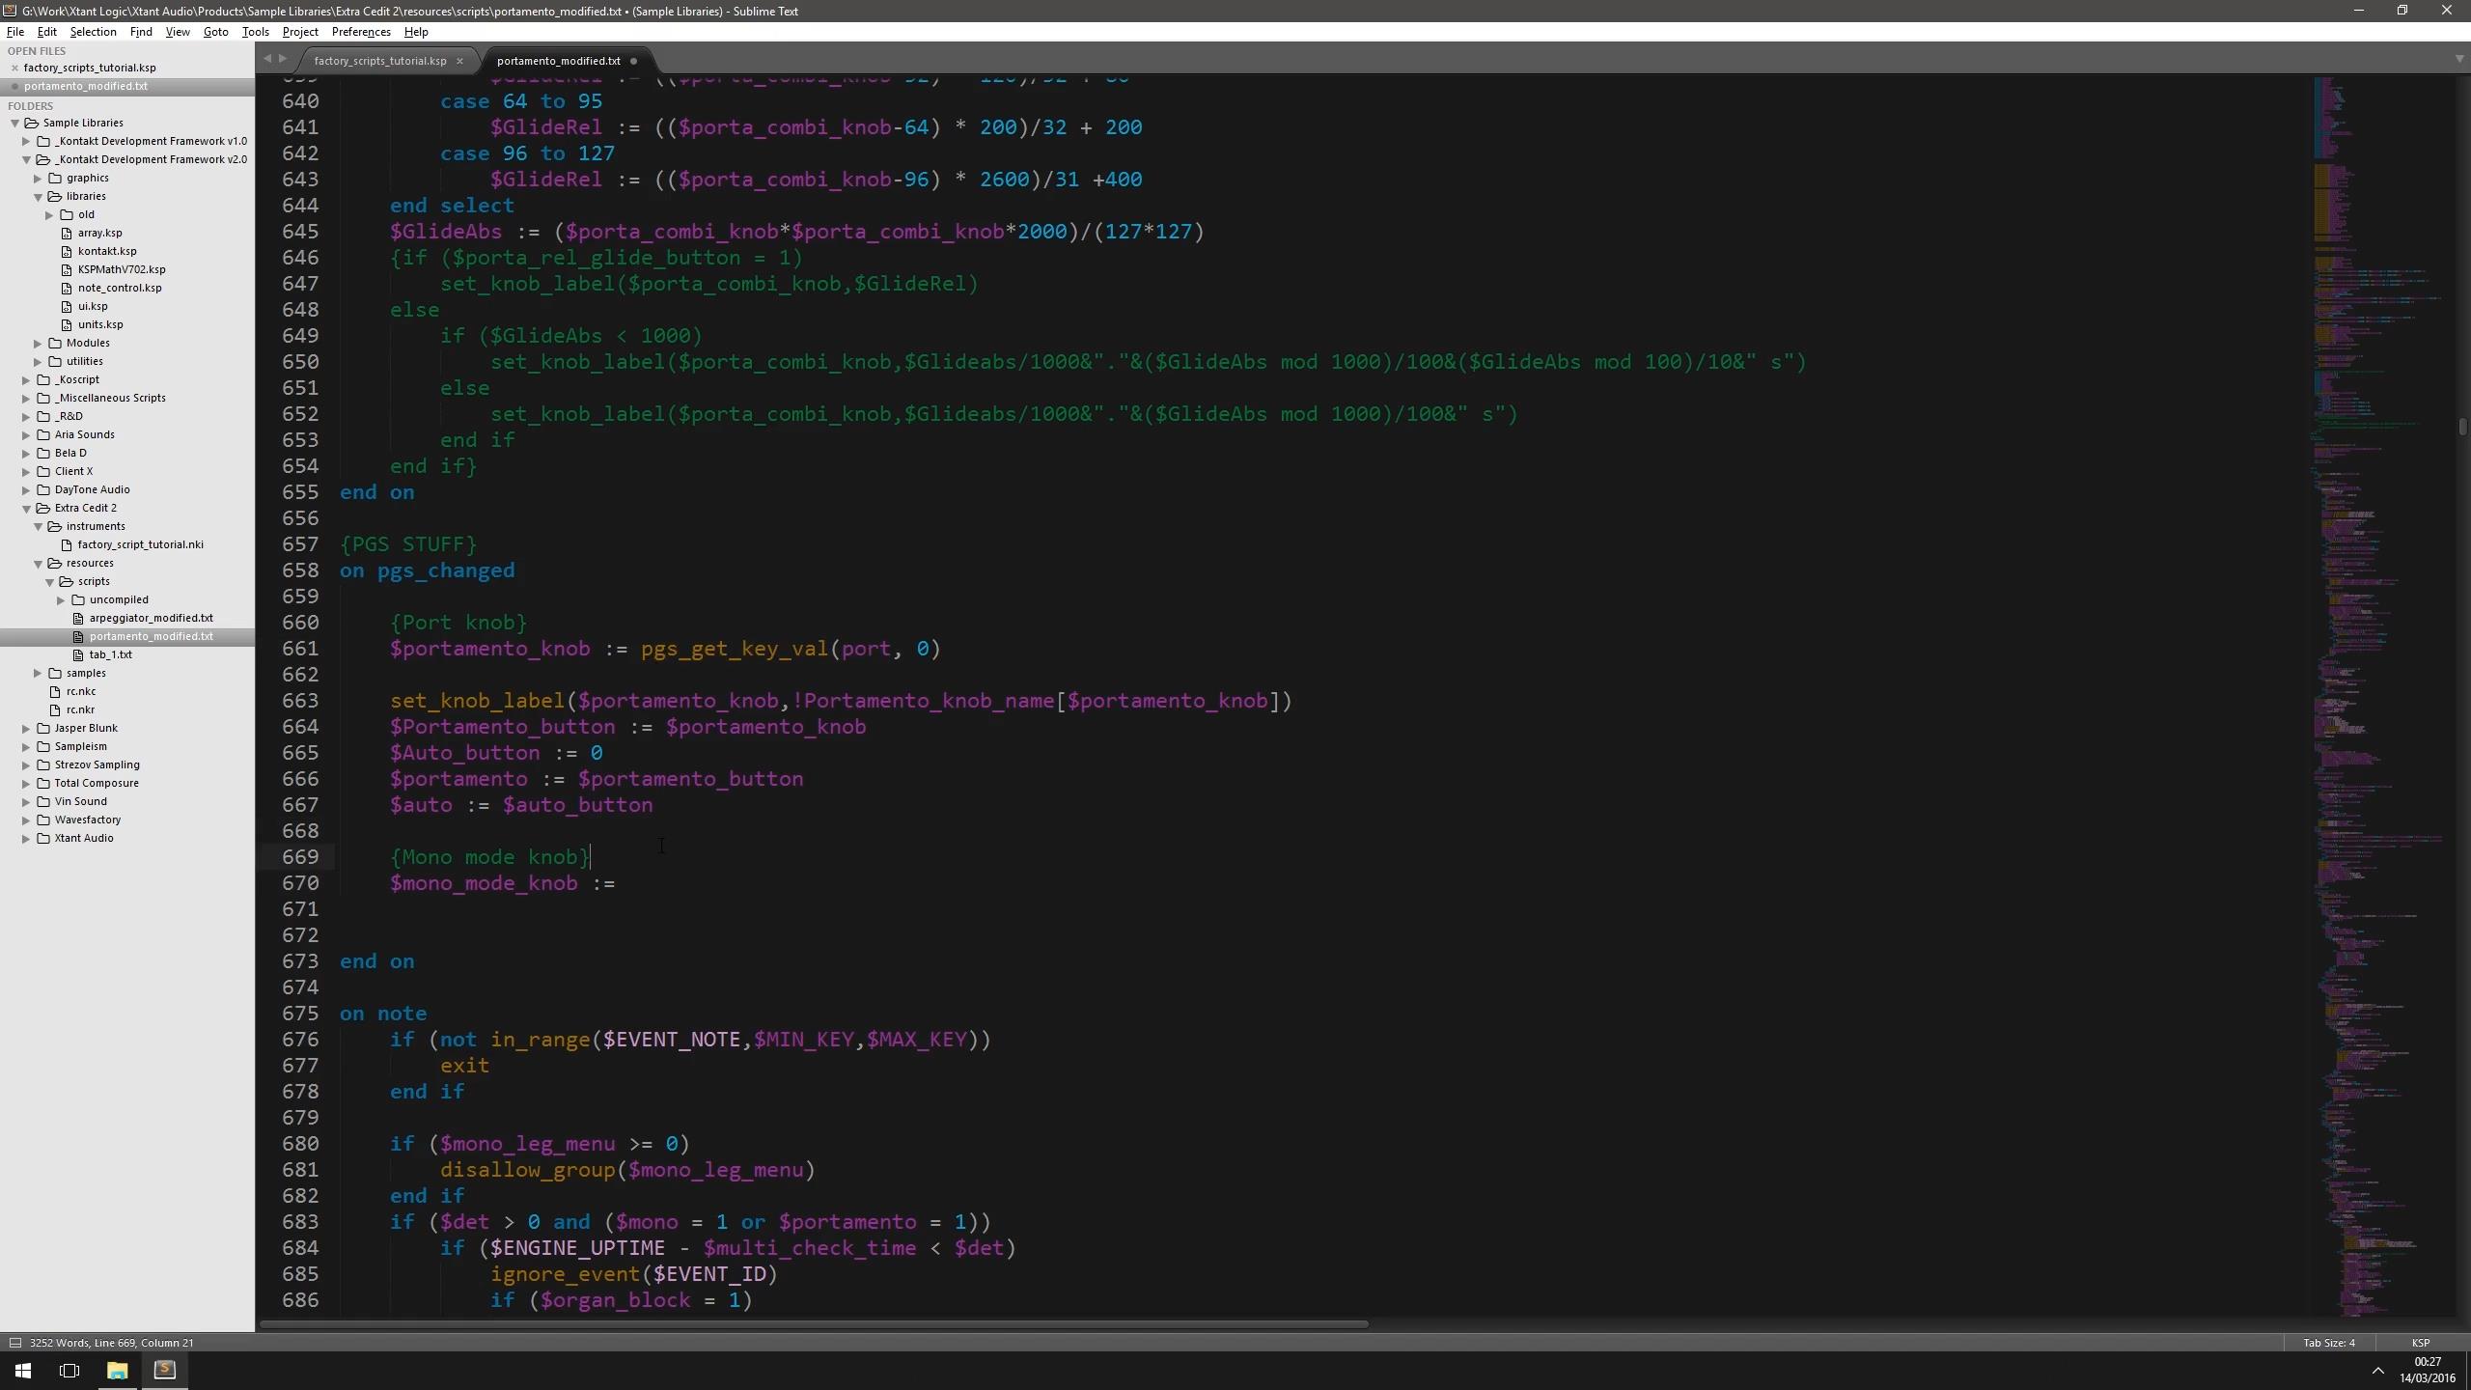Select arpeggiator_modified.txt in file tree
This screenshot has width=2471, height=1390.
pos(151,616)
